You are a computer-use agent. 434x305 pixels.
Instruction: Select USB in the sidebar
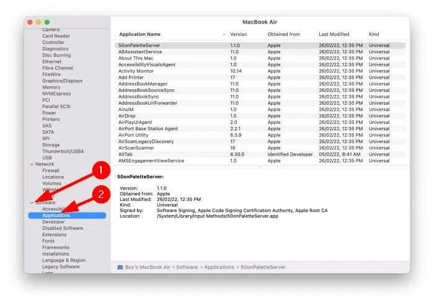point(46,157)
